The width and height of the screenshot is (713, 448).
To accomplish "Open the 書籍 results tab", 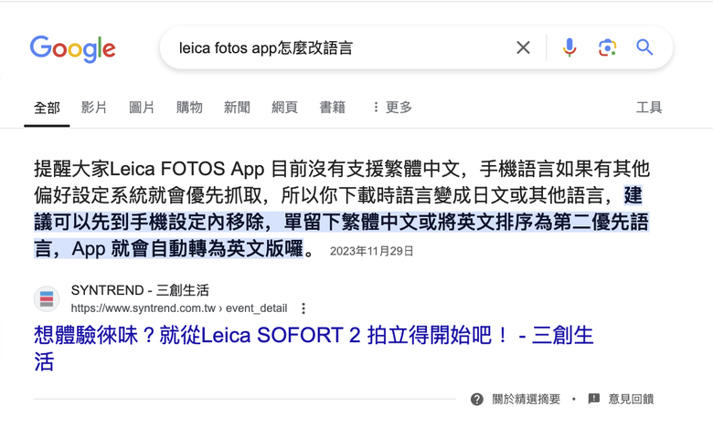I will tap(332, 108).
